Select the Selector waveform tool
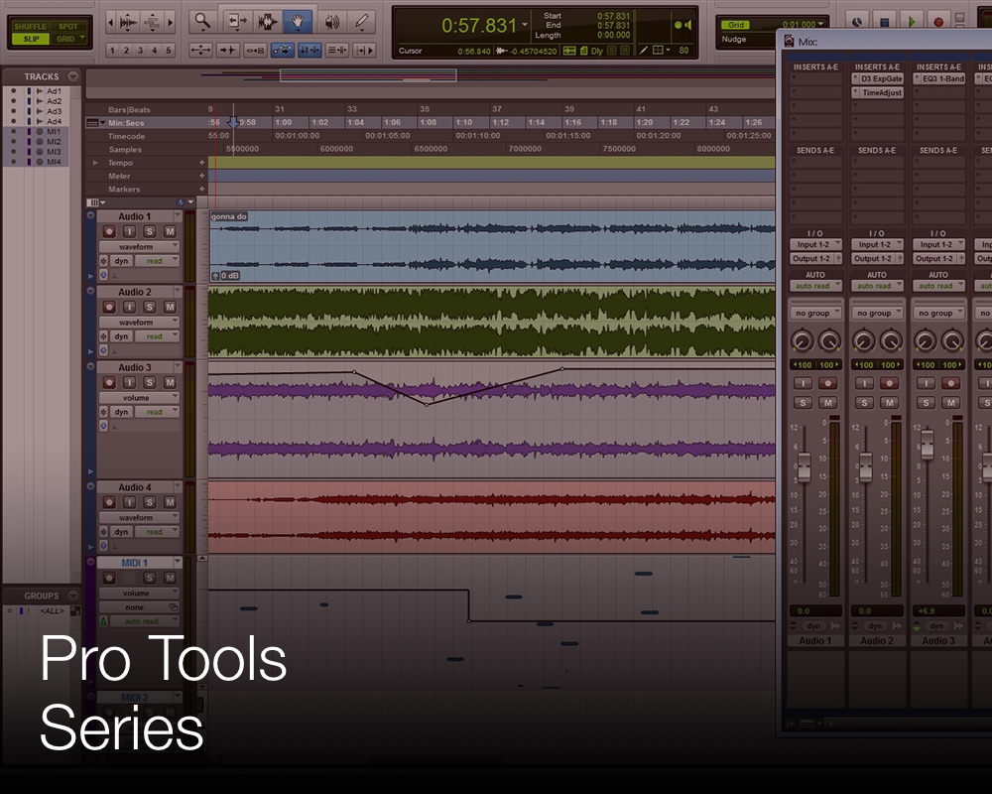Viewport: 992px width, 794px height. 267,22
